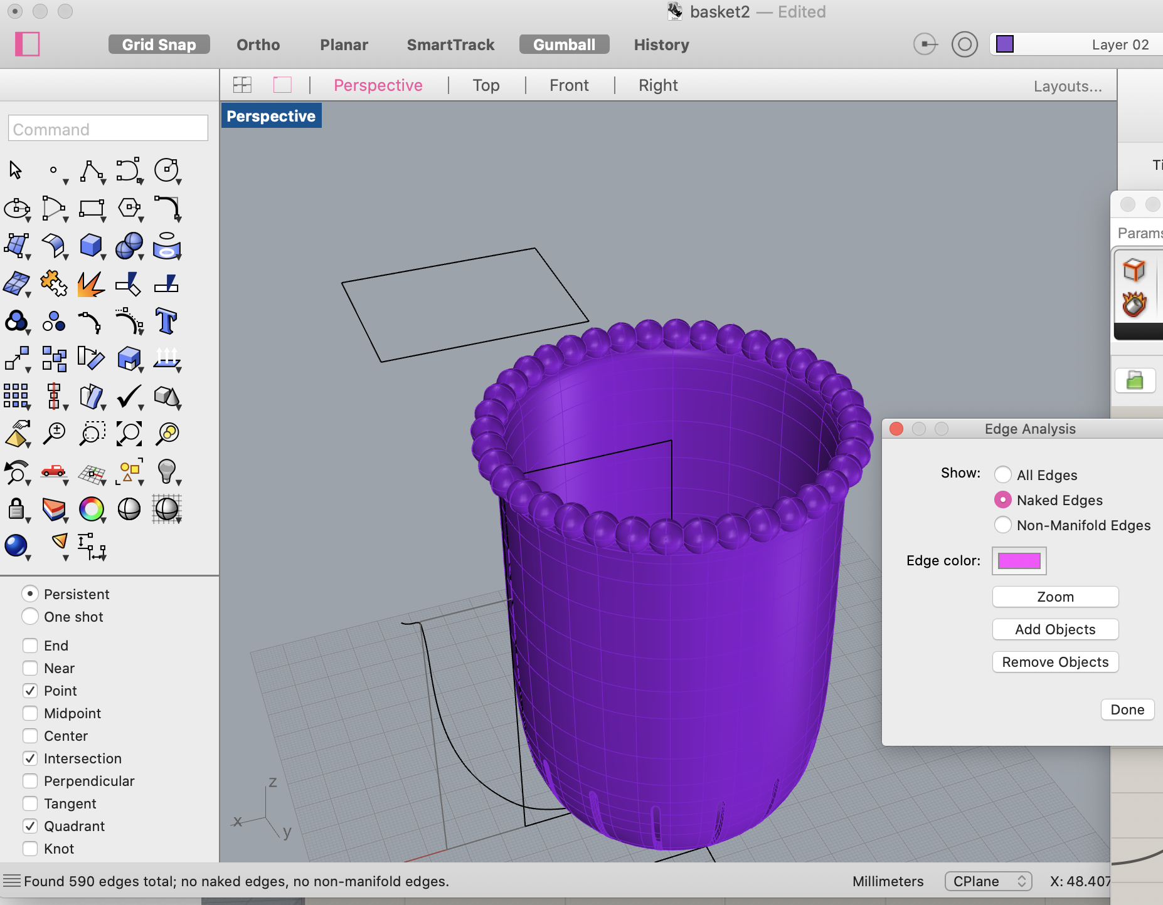Switch to the Front viewport tab

click(569, 85)
